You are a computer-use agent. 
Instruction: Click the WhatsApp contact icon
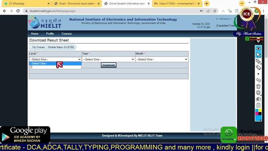click(x=229, y=134)
